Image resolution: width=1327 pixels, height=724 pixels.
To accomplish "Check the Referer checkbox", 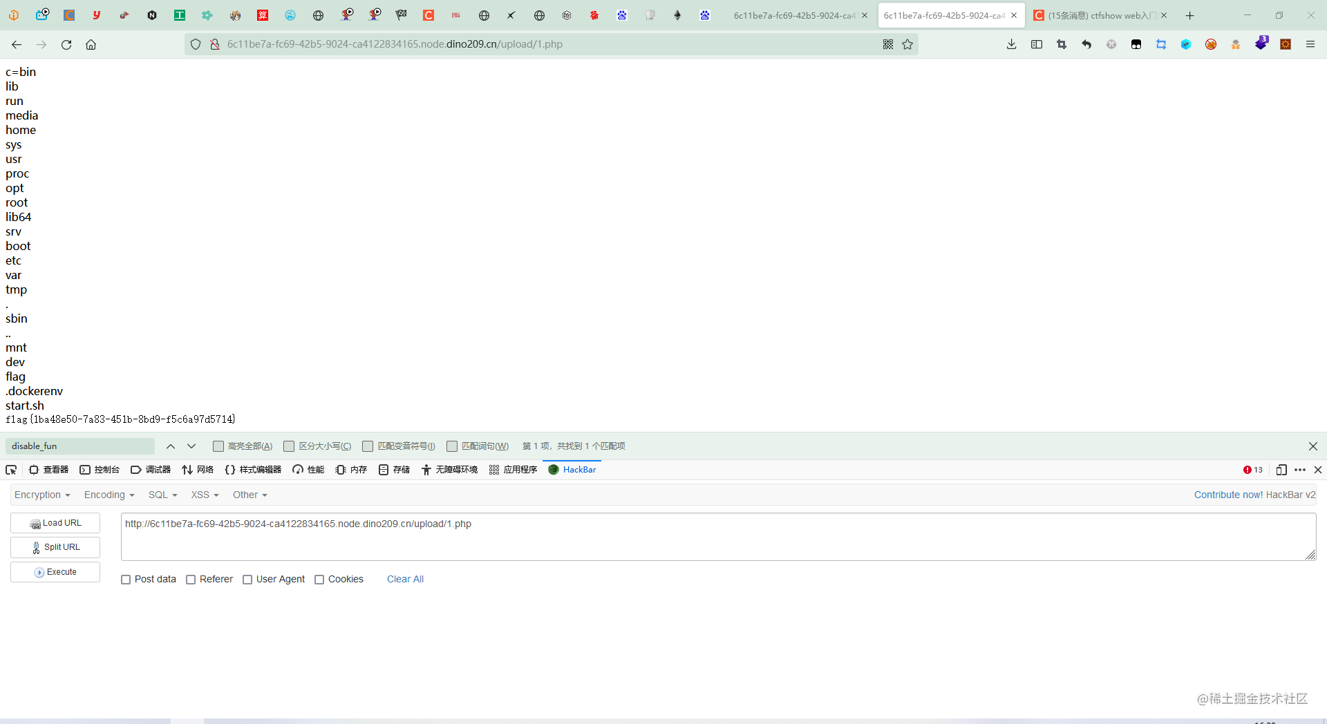I will pos(191,580).
